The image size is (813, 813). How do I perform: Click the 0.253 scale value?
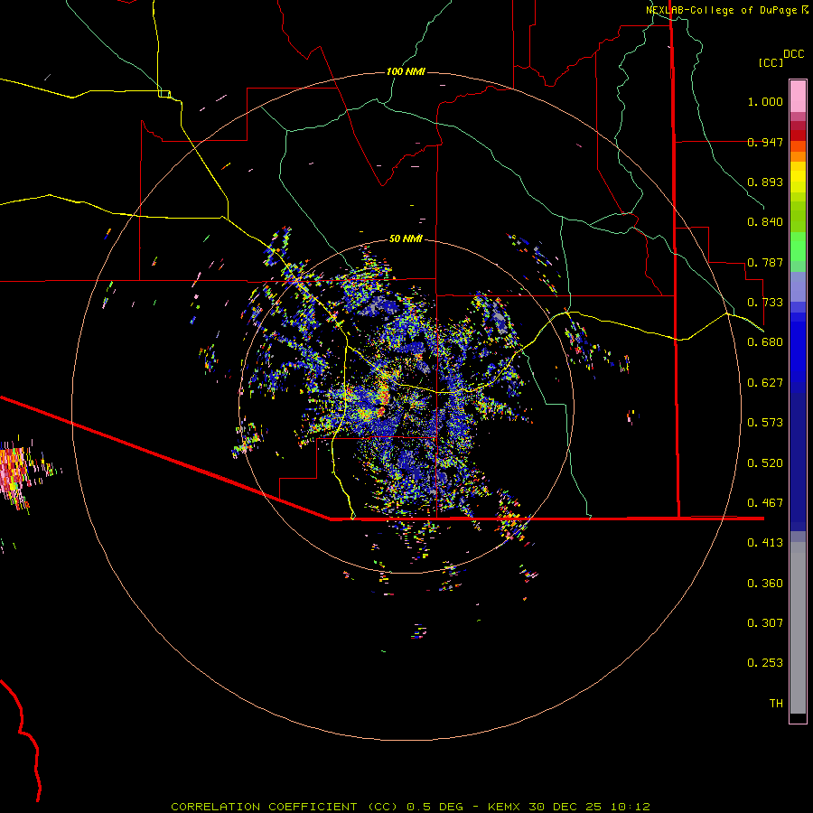click(765, 663)
